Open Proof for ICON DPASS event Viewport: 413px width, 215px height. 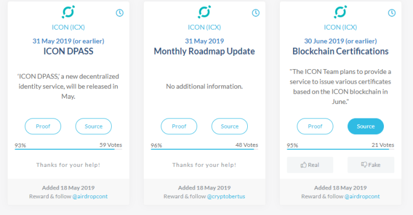(43, 126)
